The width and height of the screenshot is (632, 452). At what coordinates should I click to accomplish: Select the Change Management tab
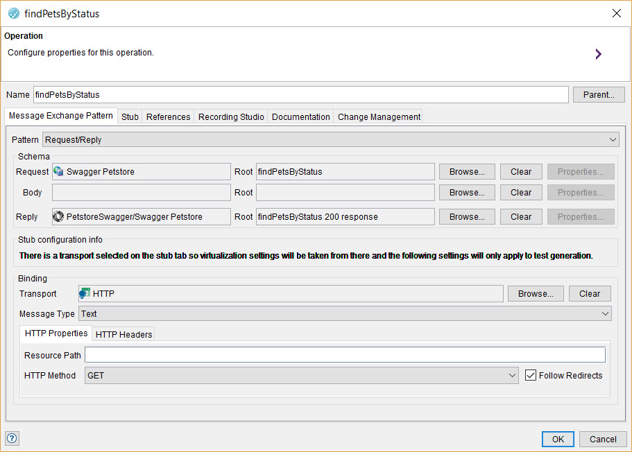tap(378, 116)
